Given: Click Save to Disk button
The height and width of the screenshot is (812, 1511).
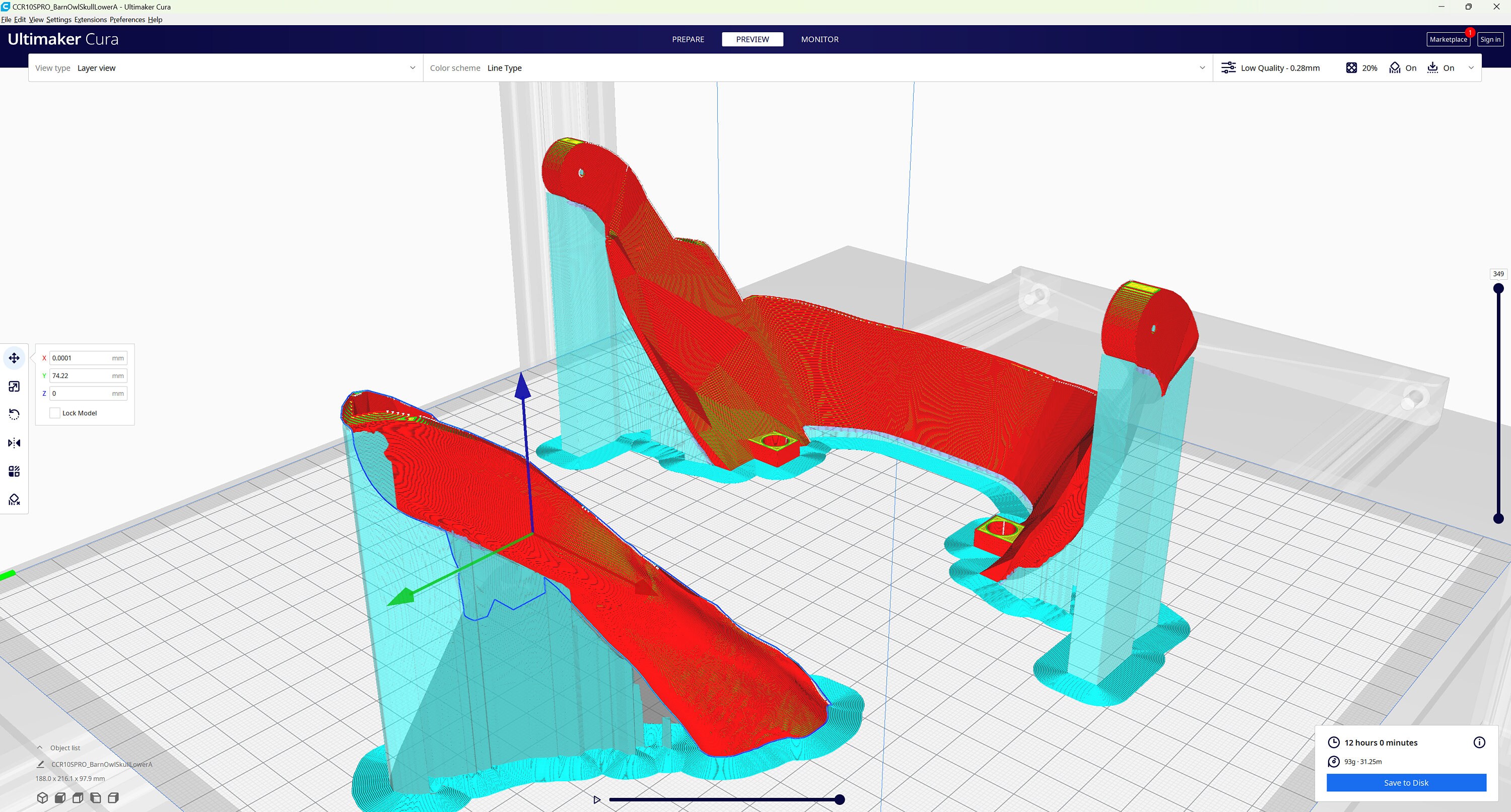Looking at the screenshot, I should click(1406, 783).
